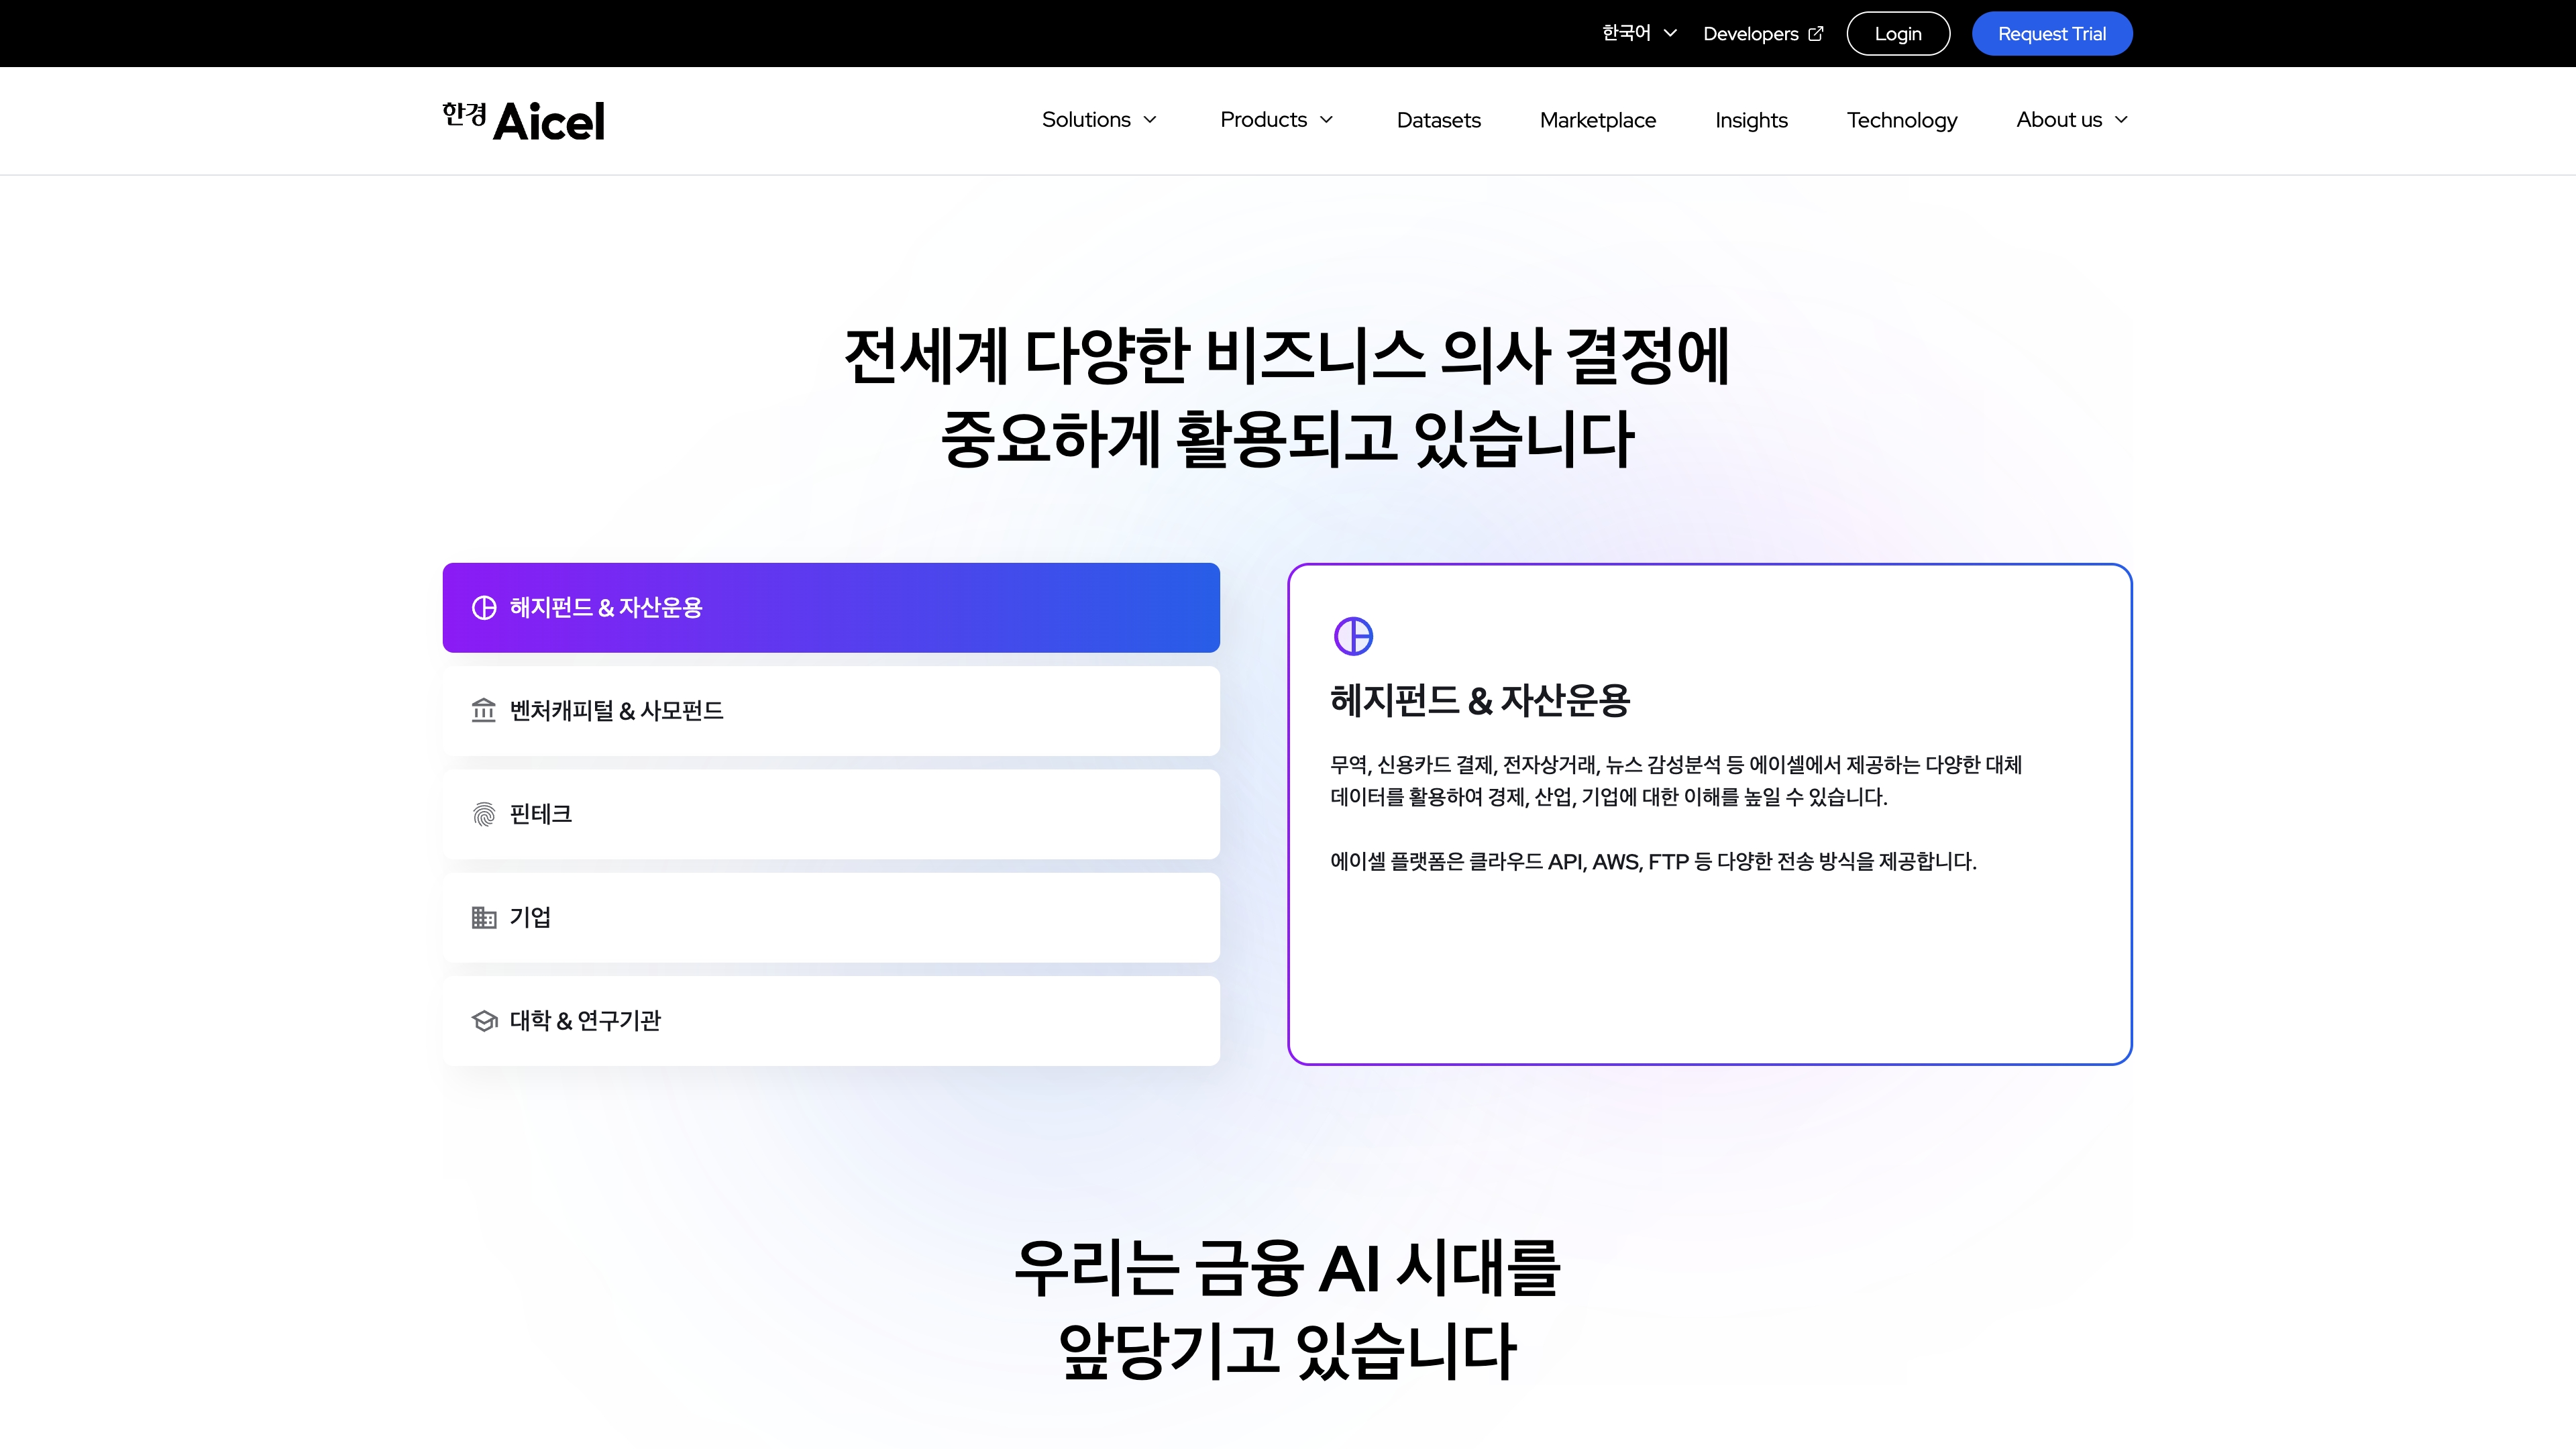Viewport: 2576px width, 1449px height.
Task: Open the Datasets menu item
Action: 1438,120
